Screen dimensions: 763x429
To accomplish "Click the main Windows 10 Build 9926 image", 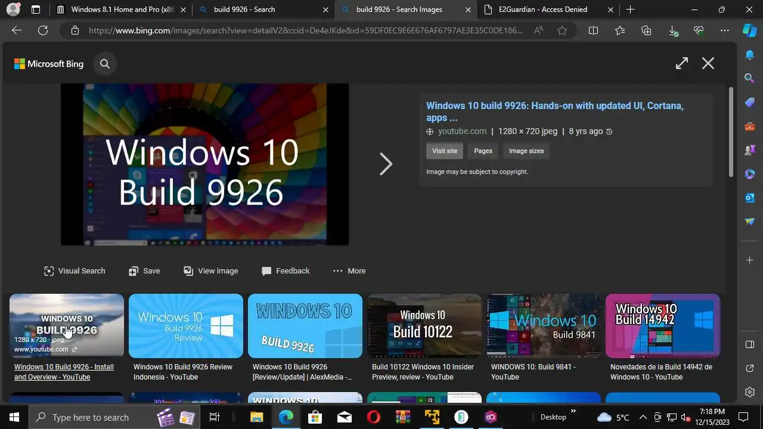I will coord(204,164).
